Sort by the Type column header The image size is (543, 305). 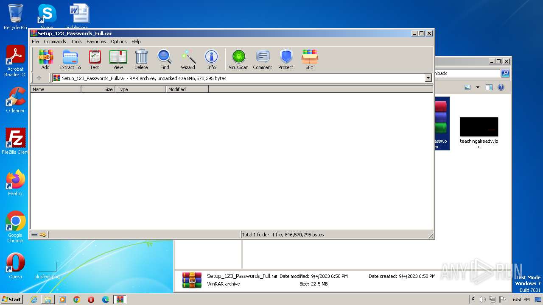[140, 89]
